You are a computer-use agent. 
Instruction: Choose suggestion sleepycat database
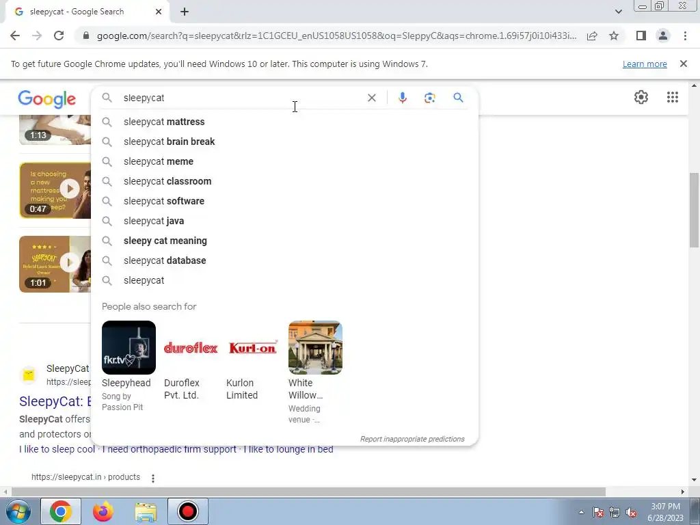pos(284,260)
